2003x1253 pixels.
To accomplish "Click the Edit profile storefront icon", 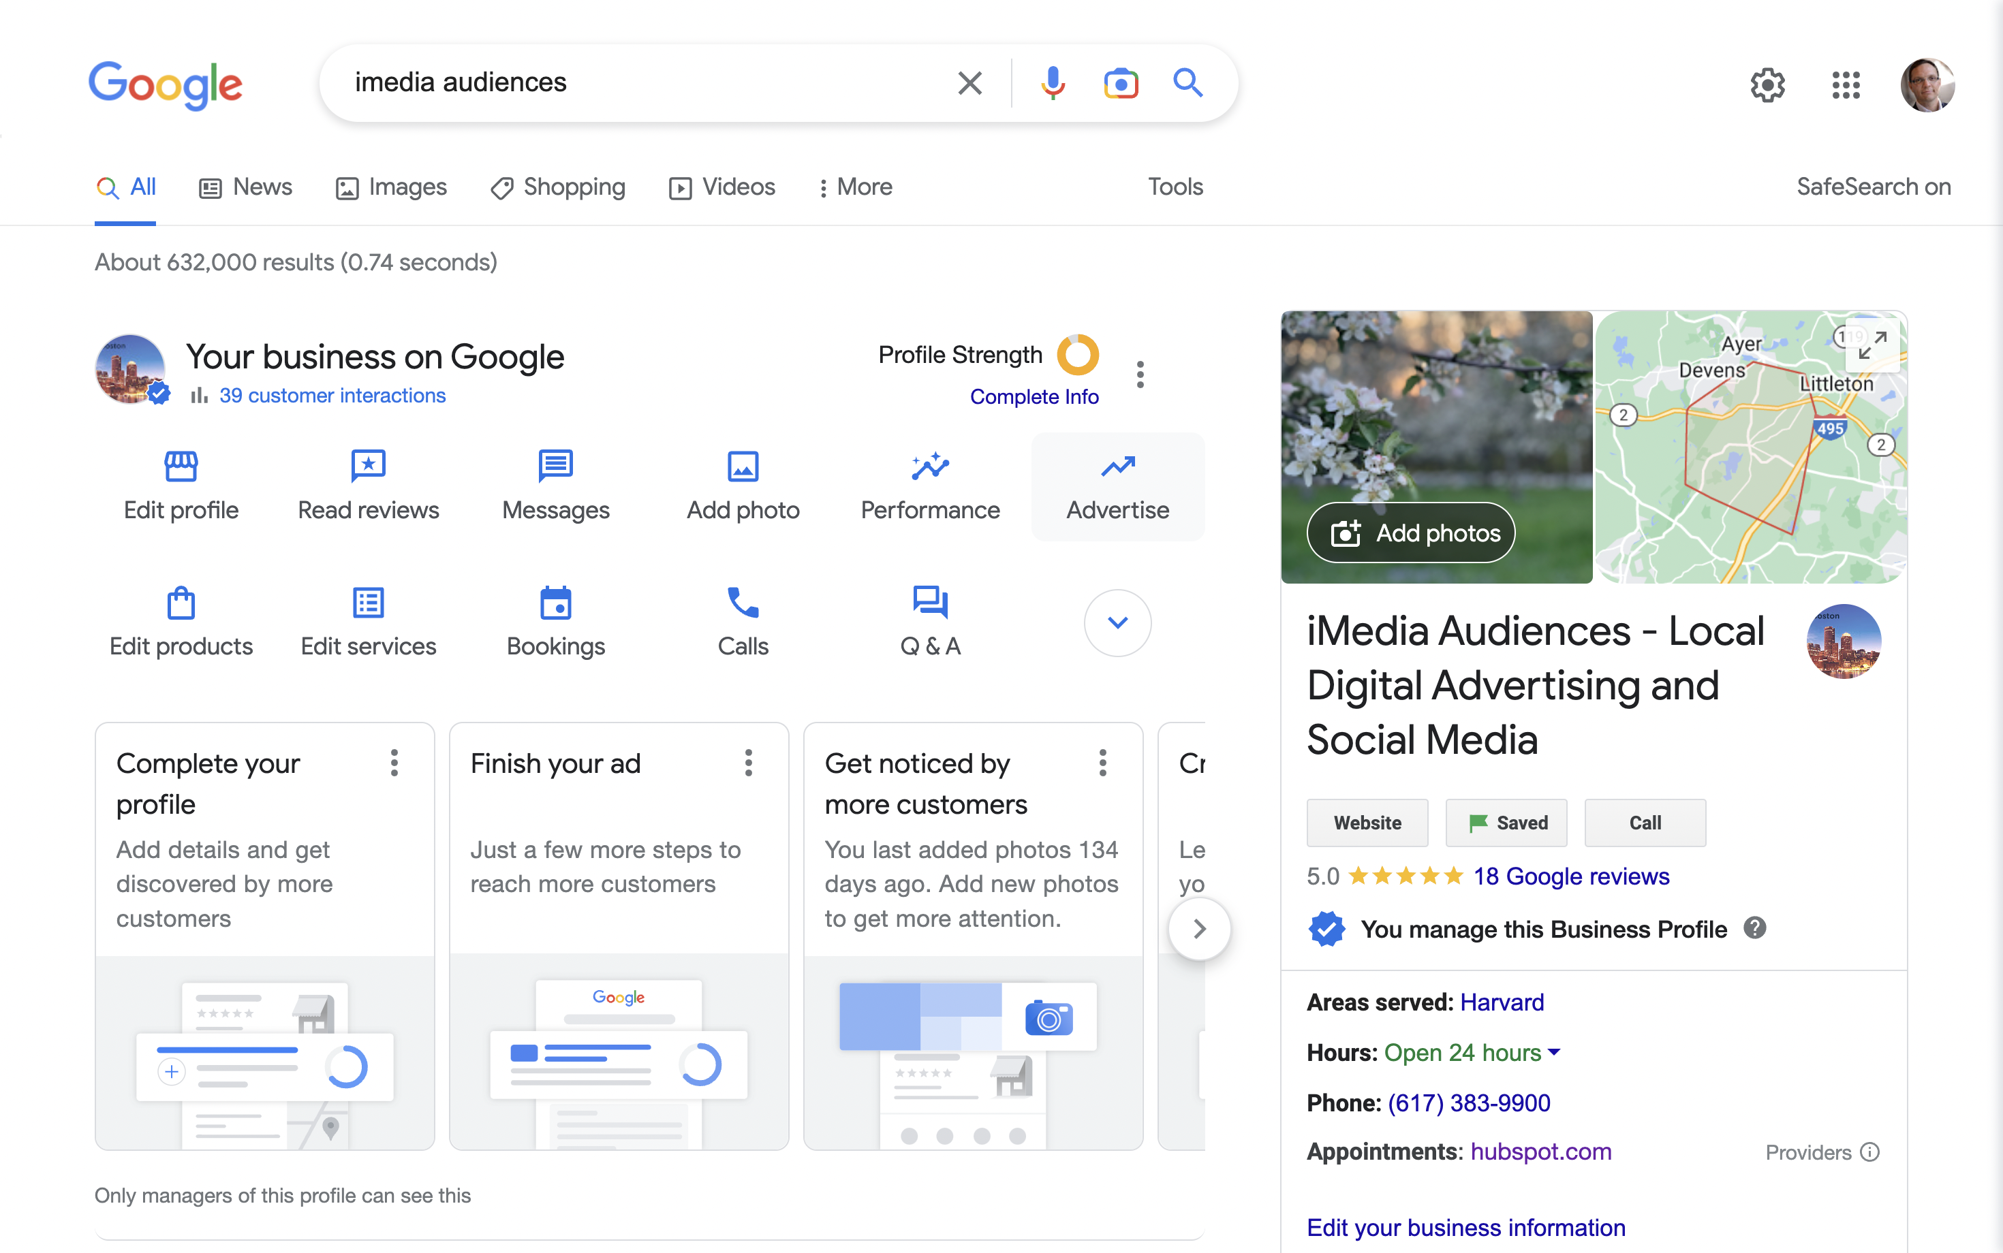I will [181, 466].
